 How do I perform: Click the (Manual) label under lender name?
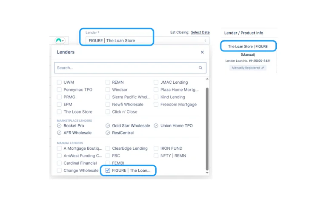[x=248, y=54]
